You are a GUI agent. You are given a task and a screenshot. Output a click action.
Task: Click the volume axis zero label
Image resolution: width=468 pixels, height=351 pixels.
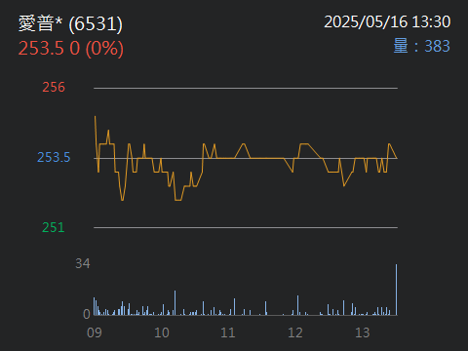[x=87, y=314]
